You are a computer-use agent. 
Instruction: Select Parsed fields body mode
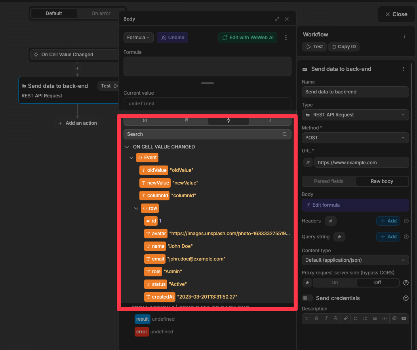pyautogui.click(x=329, y=181)
